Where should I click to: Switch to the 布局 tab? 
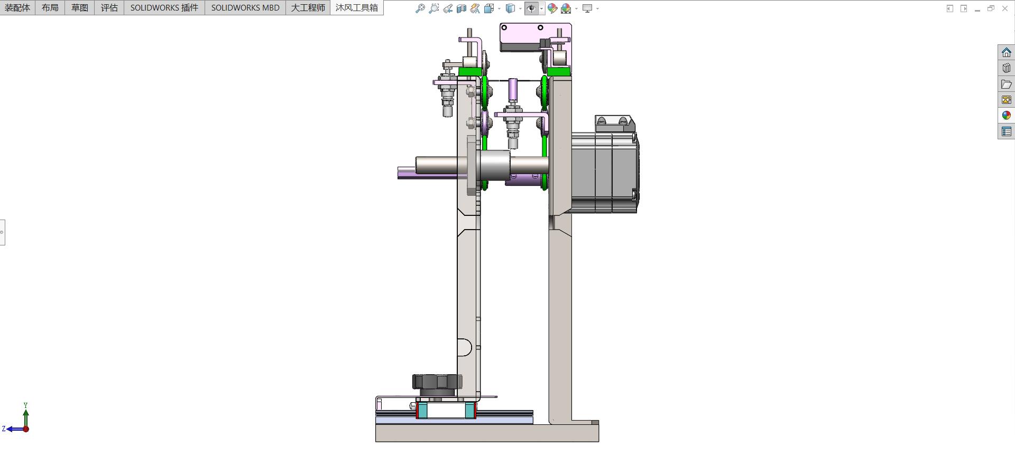point(50,7)
